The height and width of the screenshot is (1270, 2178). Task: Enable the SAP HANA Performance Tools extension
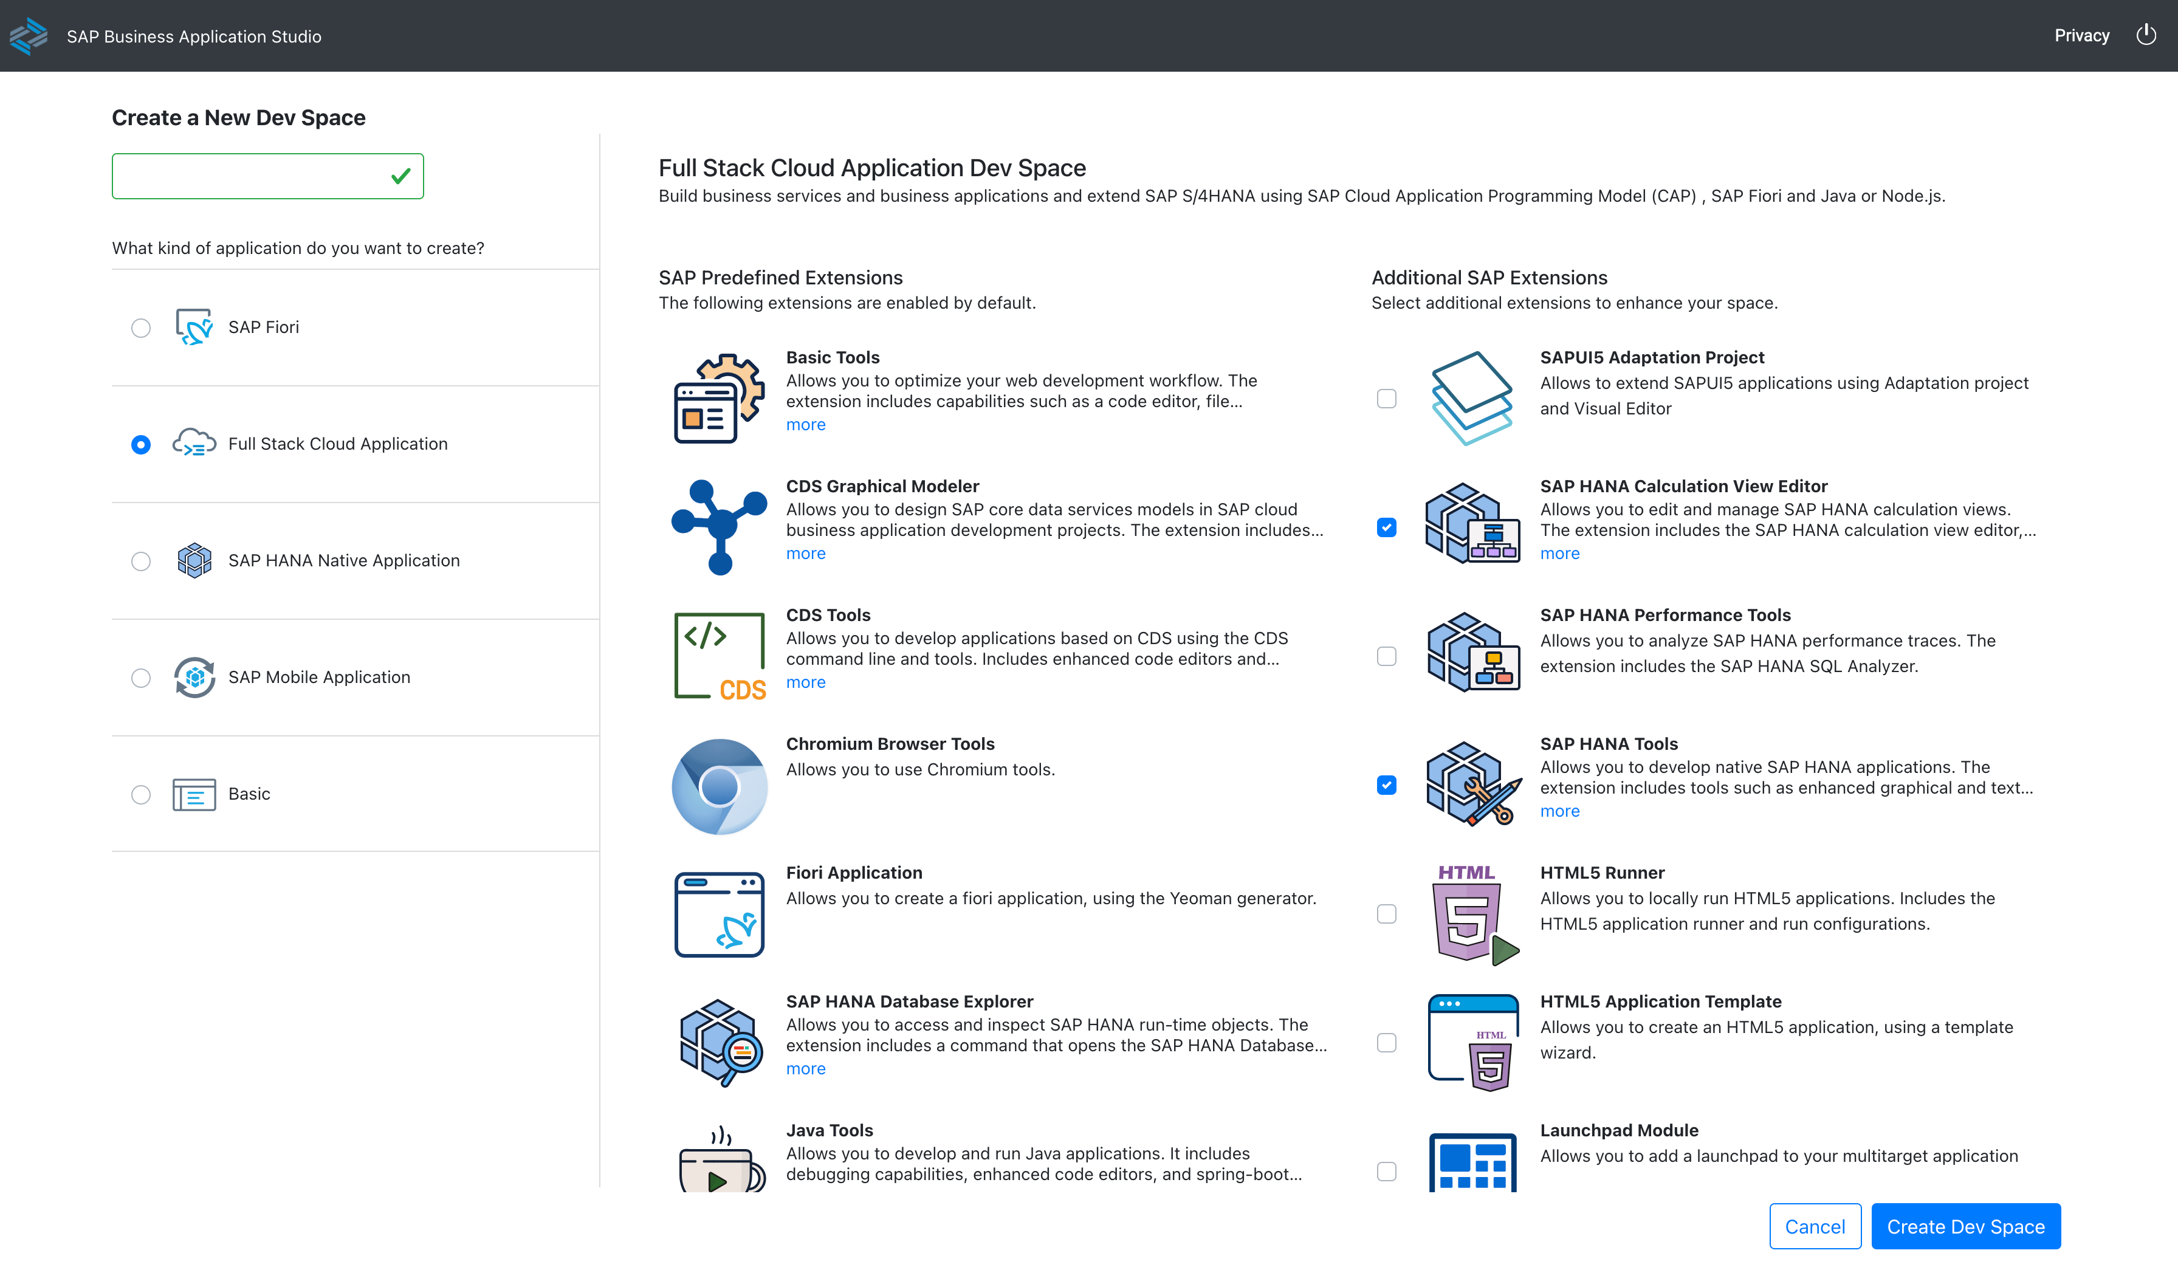tap(1386, 657)
